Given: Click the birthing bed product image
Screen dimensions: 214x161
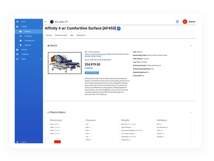Looking at the screenshot, I should tap(65, 63).
